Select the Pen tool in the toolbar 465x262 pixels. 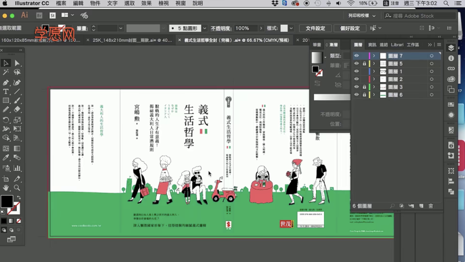click(x=5, y=82)
